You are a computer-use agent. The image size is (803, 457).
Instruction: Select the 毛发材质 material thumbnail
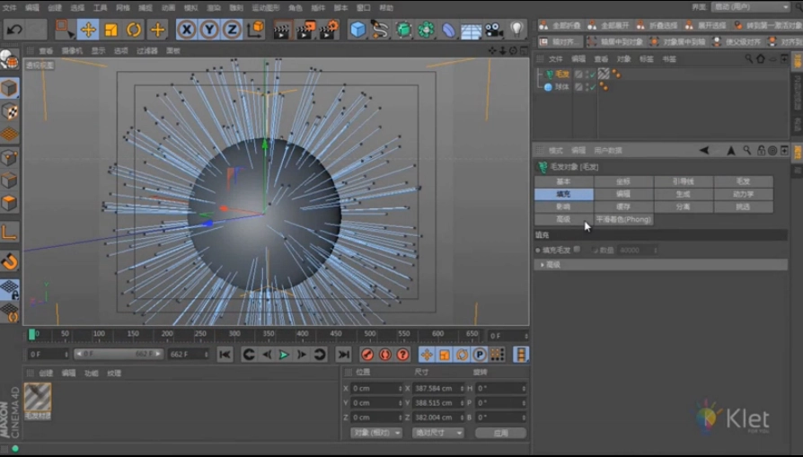(x=38, y=398)
